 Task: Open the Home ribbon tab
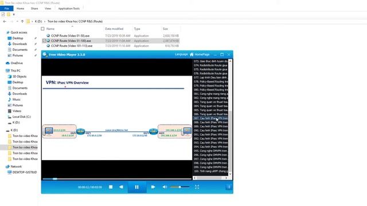click(x=21, y=9)
